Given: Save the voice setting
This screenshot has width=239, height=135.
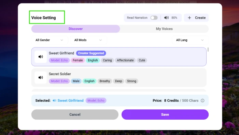Looking at the screenshot, I should pos(165,114).
